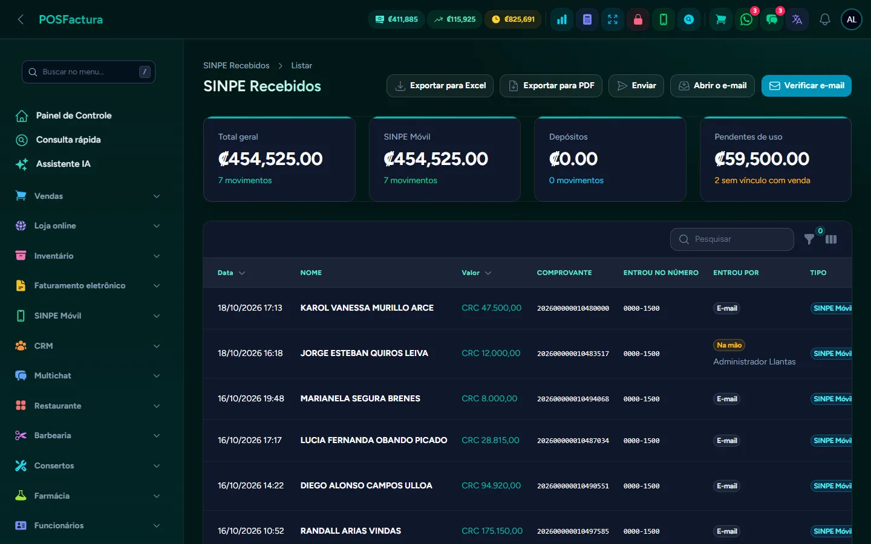Click the red lock icon in header
The height and width of the screenshot is (544, 871).
tap(638, 19)
